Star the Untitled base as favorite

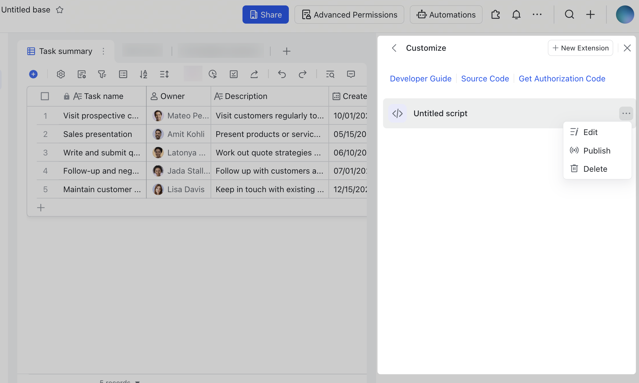coord(60,10)
